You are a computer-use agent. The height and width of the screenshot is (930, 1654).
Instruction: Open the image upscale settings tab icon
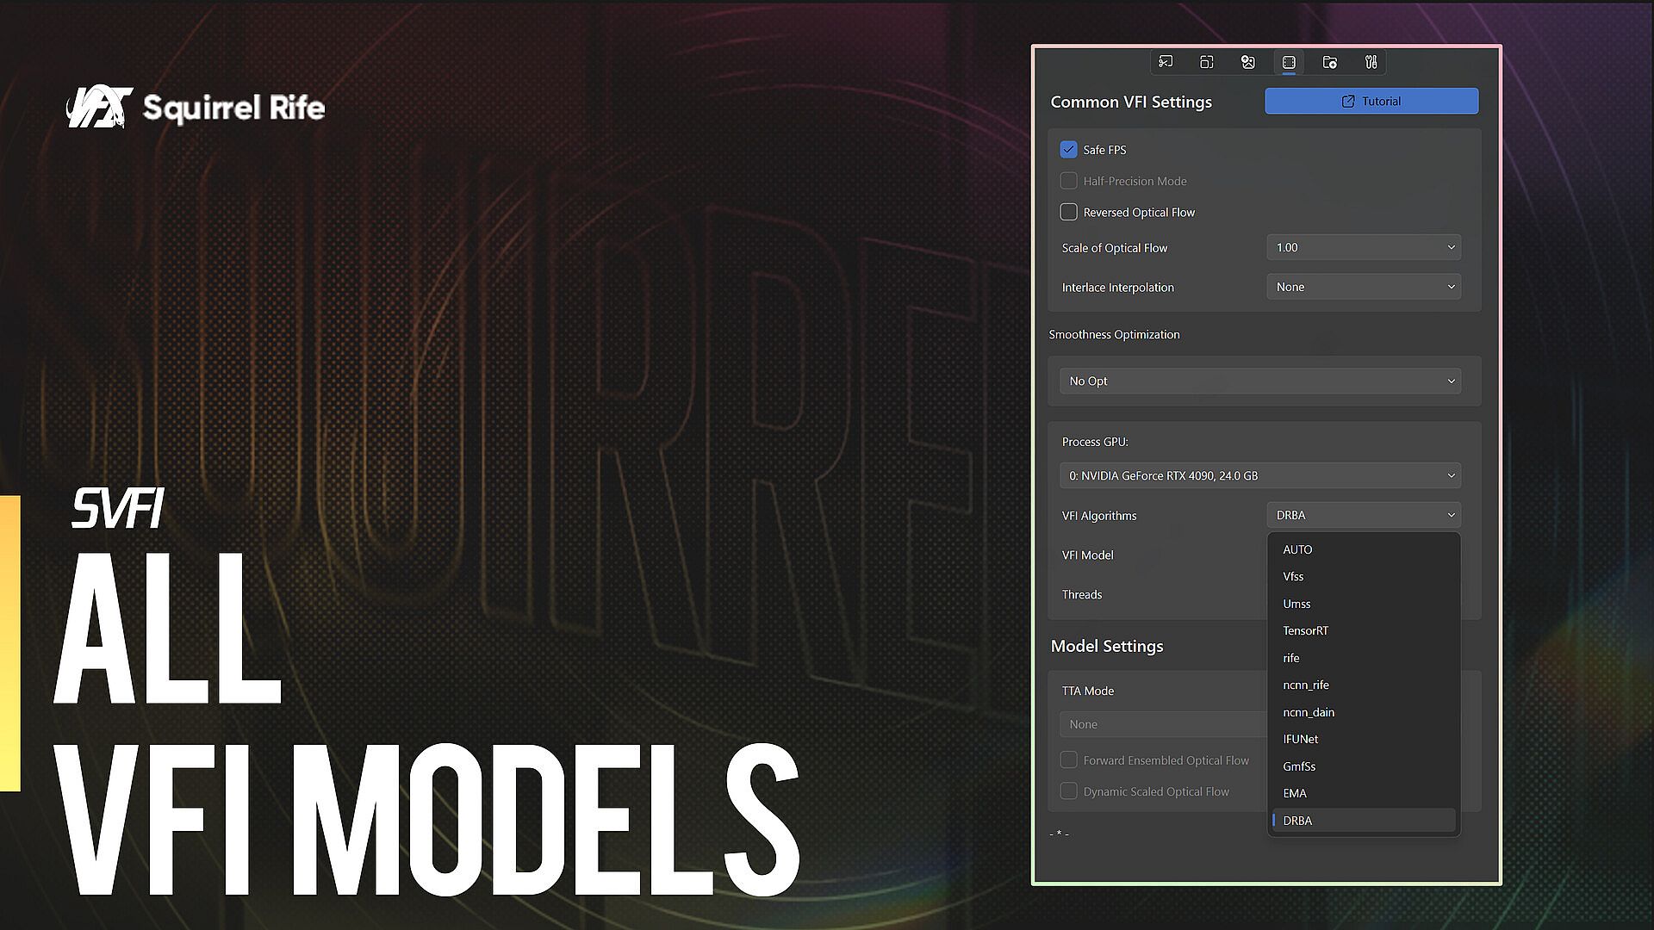pos(1247,62)
